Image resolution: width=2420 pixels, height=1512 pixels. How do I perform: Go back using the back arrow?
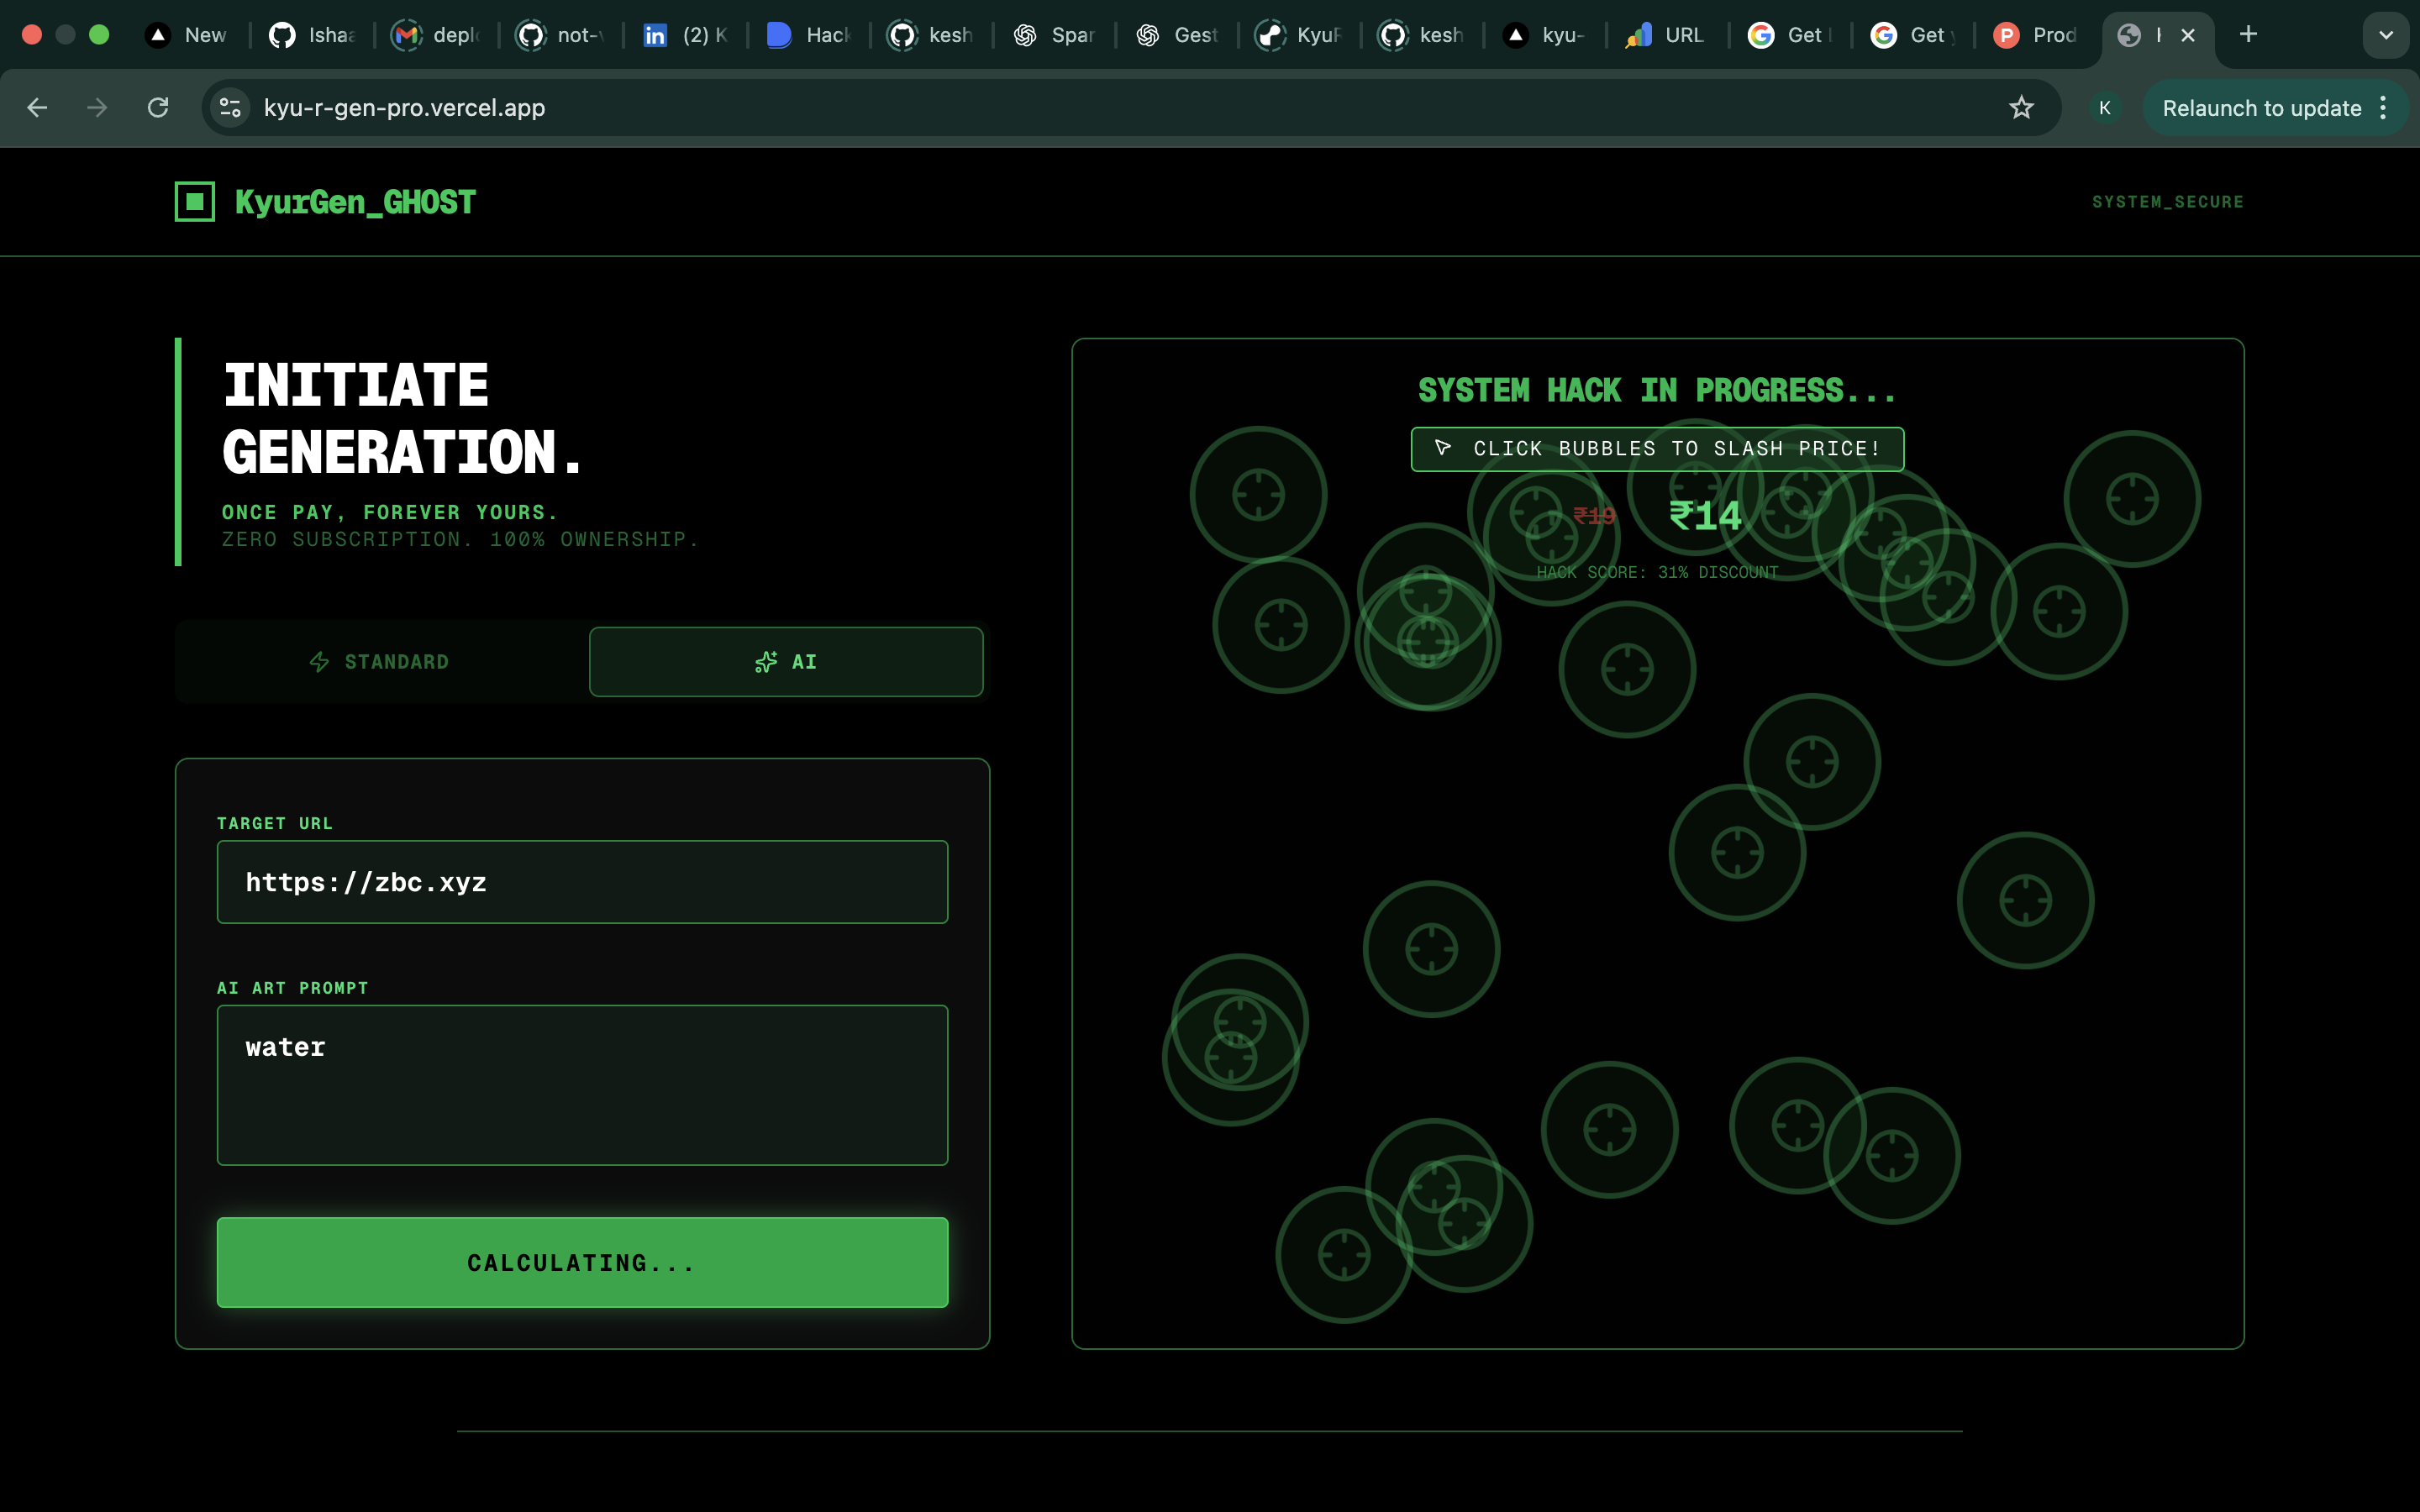pos(37,108)
